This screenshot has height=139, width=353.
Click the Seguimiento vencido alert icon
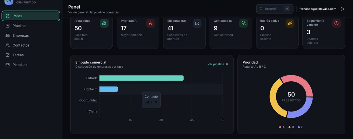pyautogui.click(x=337, y=23)
